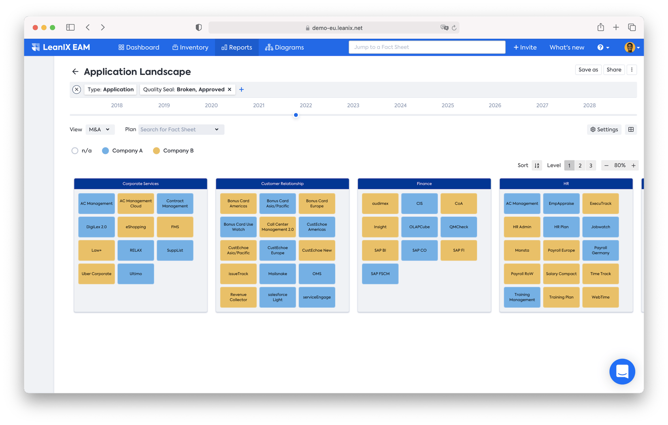This screenshot has height=425, width=668.
Task: Open the Intercom chat bubble
Action: [622, 372]
